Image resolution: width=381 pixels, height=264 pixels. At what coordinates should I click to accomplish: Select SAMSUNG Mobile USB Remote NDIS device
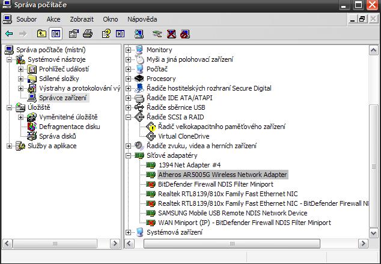[232, 213]
